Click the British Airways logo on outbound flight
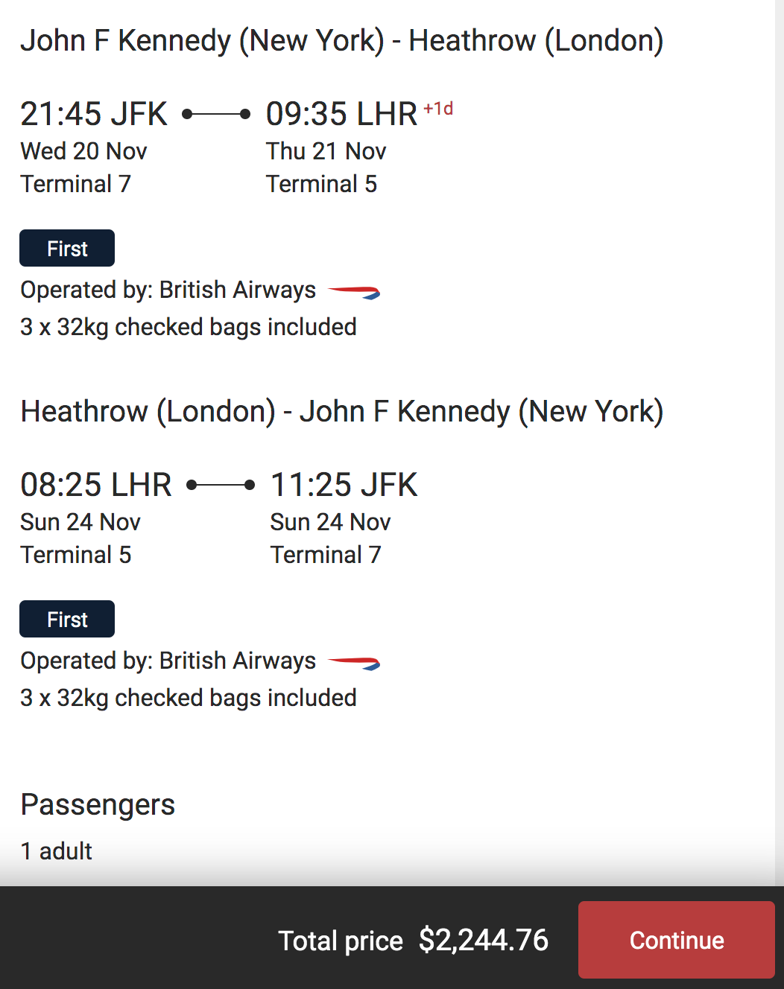This screenshot has height=989, width=784. coord(354,291)
